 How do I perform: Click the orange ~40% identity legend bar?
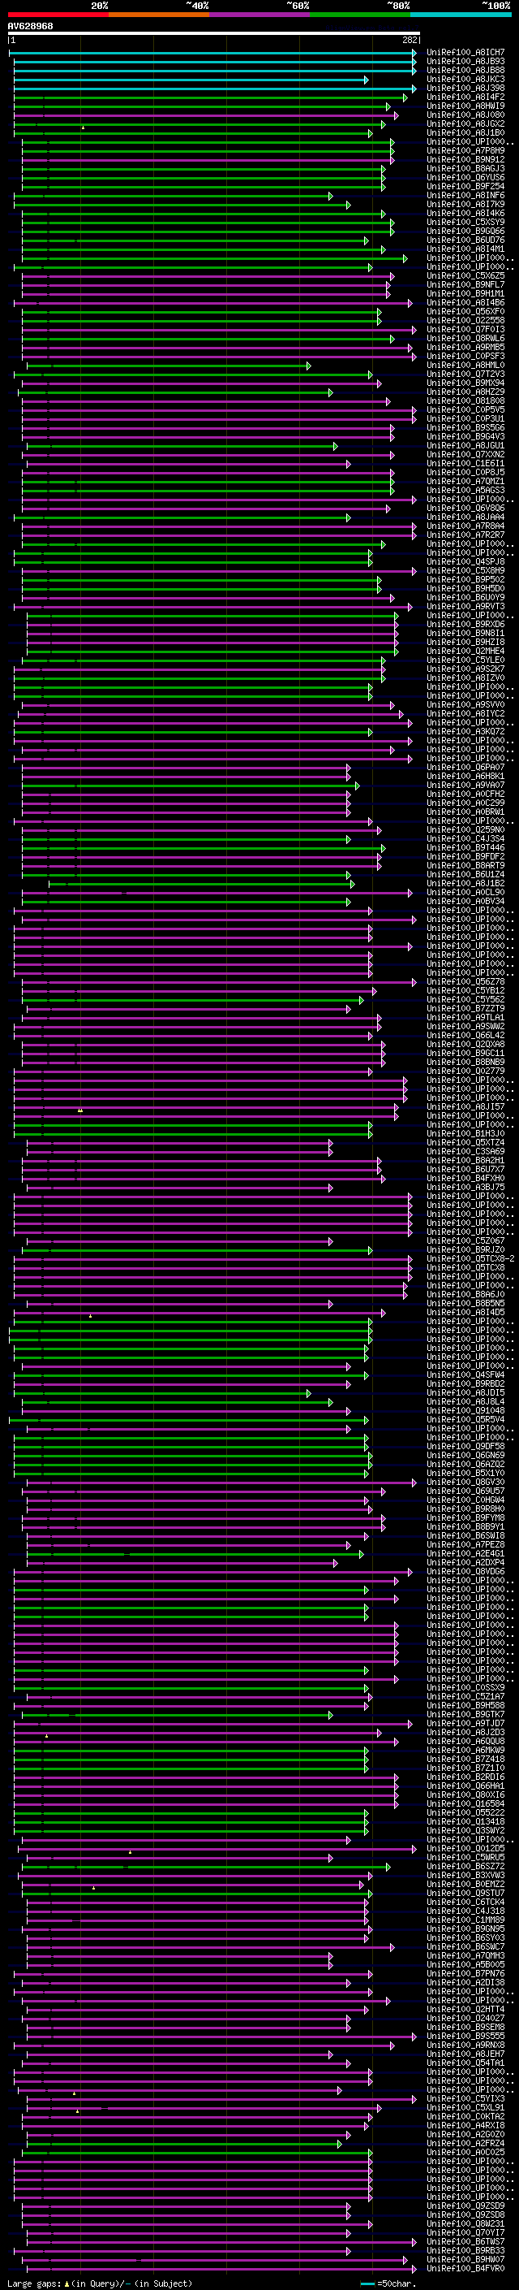click(x=159, y=15)
